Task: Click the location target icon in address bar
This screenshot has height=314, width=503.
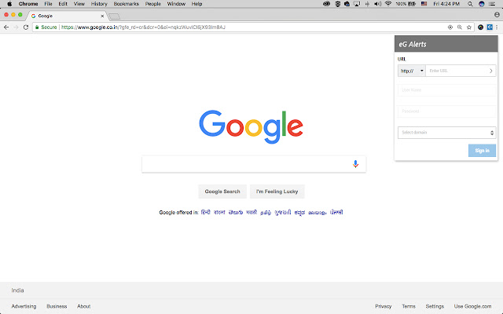Action: point(450,27)
